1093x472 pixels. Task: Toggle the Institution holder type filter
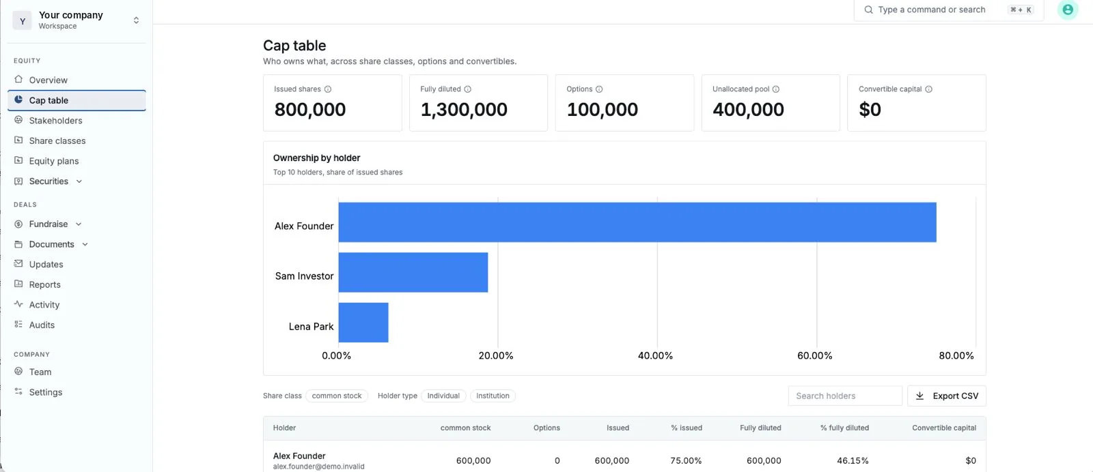pos(493,396)
